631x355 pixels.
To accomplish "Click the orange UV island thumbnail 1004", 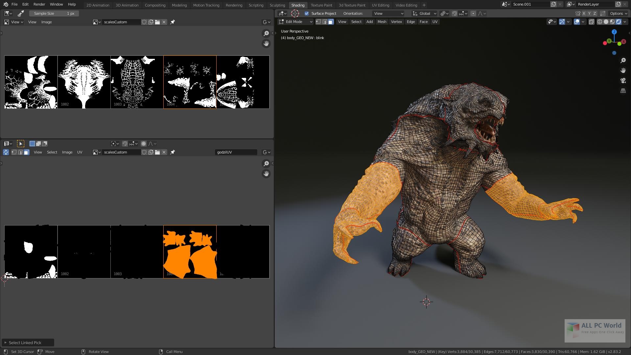I will [x=189, y=251].
